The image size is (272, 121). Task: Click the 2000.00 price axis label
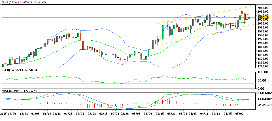(263, 23)
